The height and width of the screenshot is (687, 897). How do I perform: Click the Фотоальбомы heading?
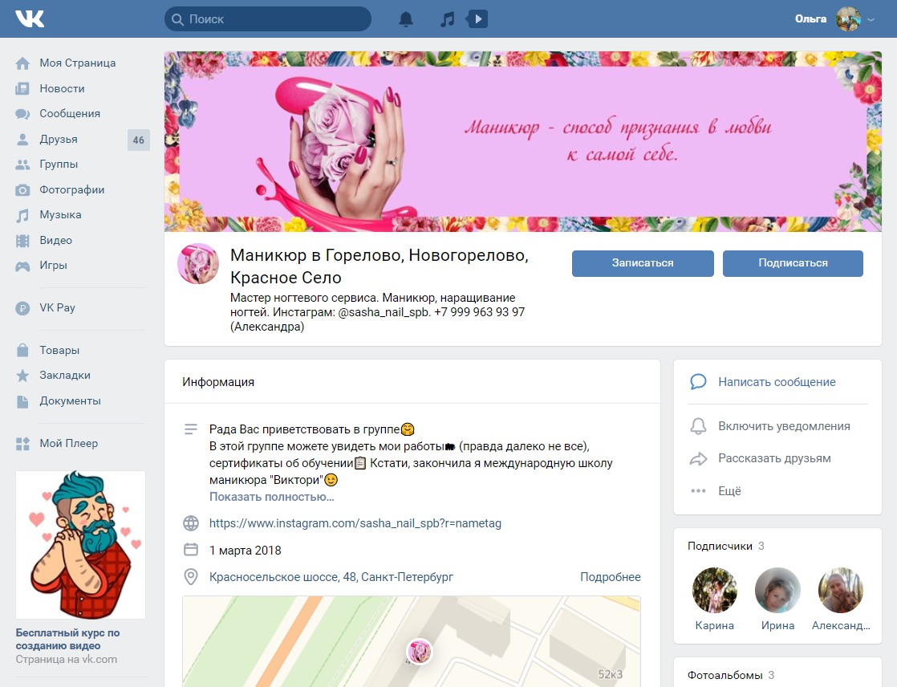724,676
